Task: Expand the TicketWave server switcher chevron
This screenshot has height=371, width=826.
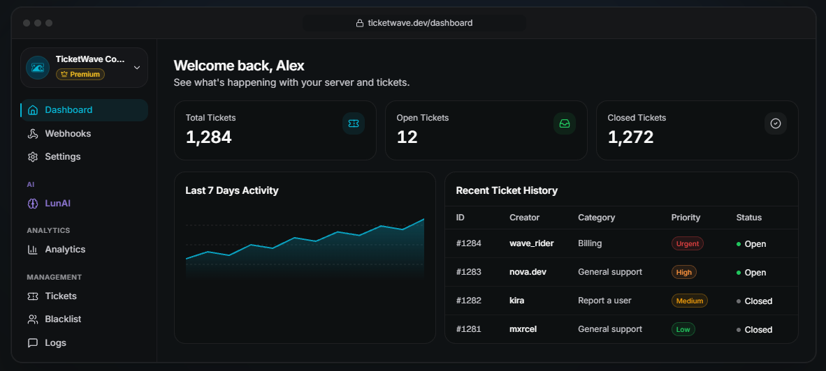Action: 137,68
